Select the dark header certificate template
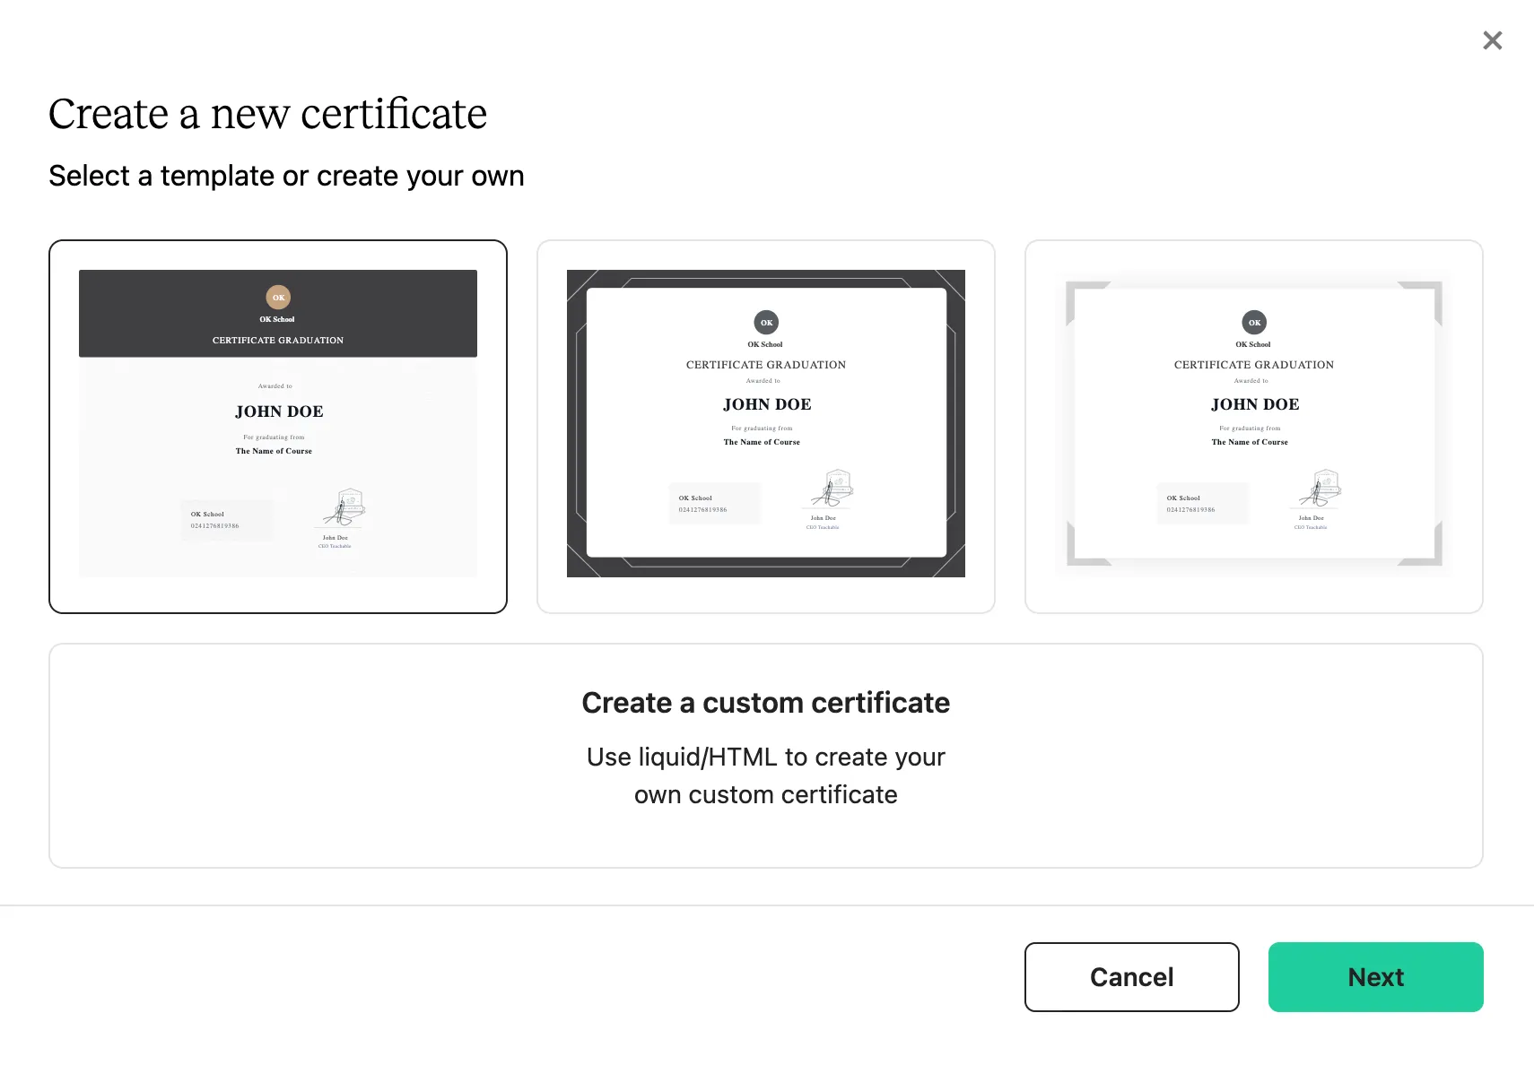The height and width of the screenshot is (1065, 1534). click(x=278, y=427)
